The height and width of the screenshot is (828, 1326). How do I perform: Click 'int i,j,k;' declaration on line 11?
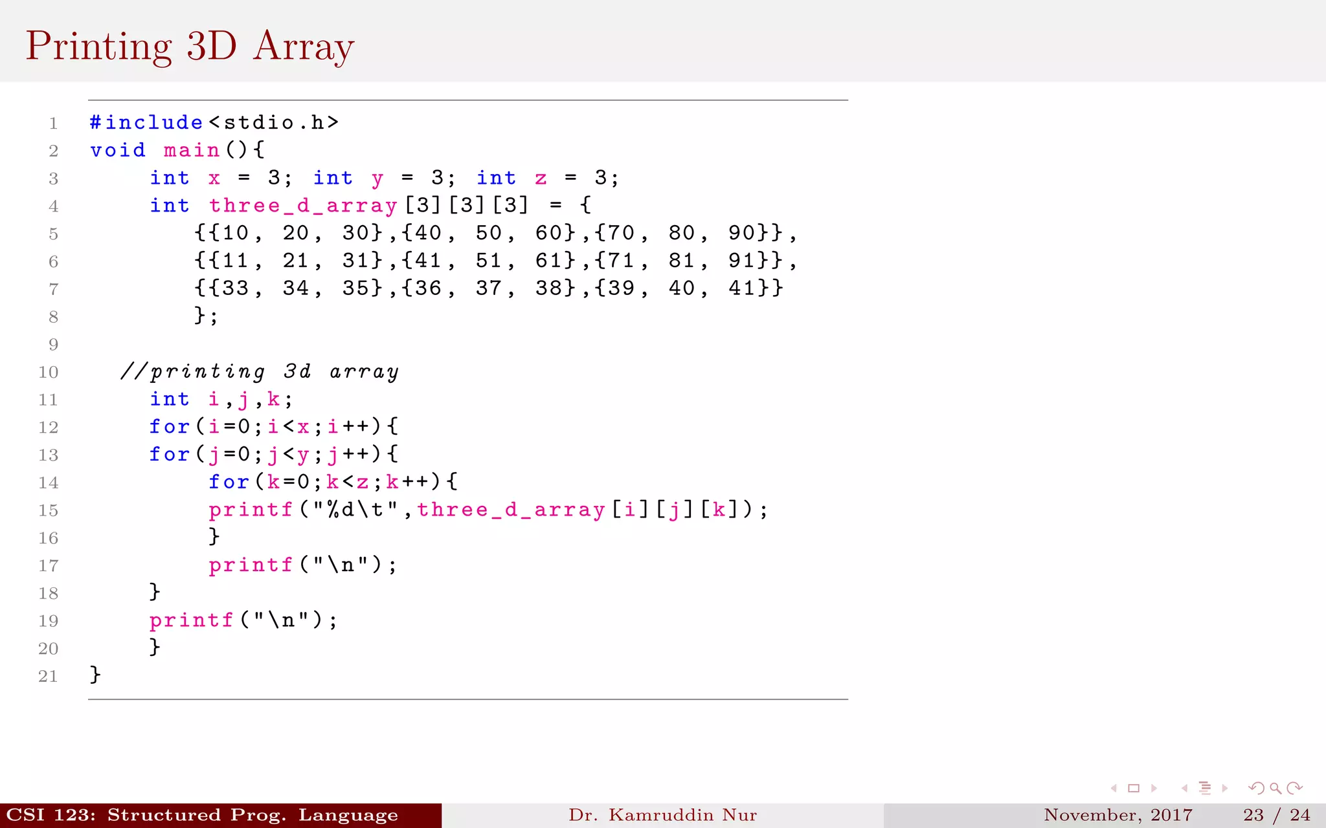click(221, 399)
